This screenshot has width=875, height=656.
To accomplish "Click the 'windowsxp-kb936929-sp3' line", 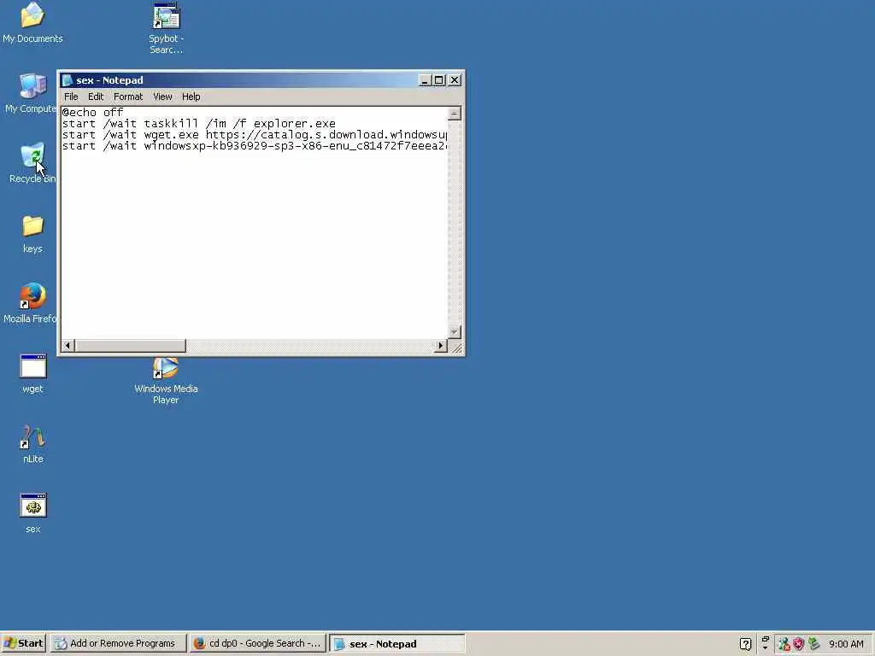I will click(255, 146).
